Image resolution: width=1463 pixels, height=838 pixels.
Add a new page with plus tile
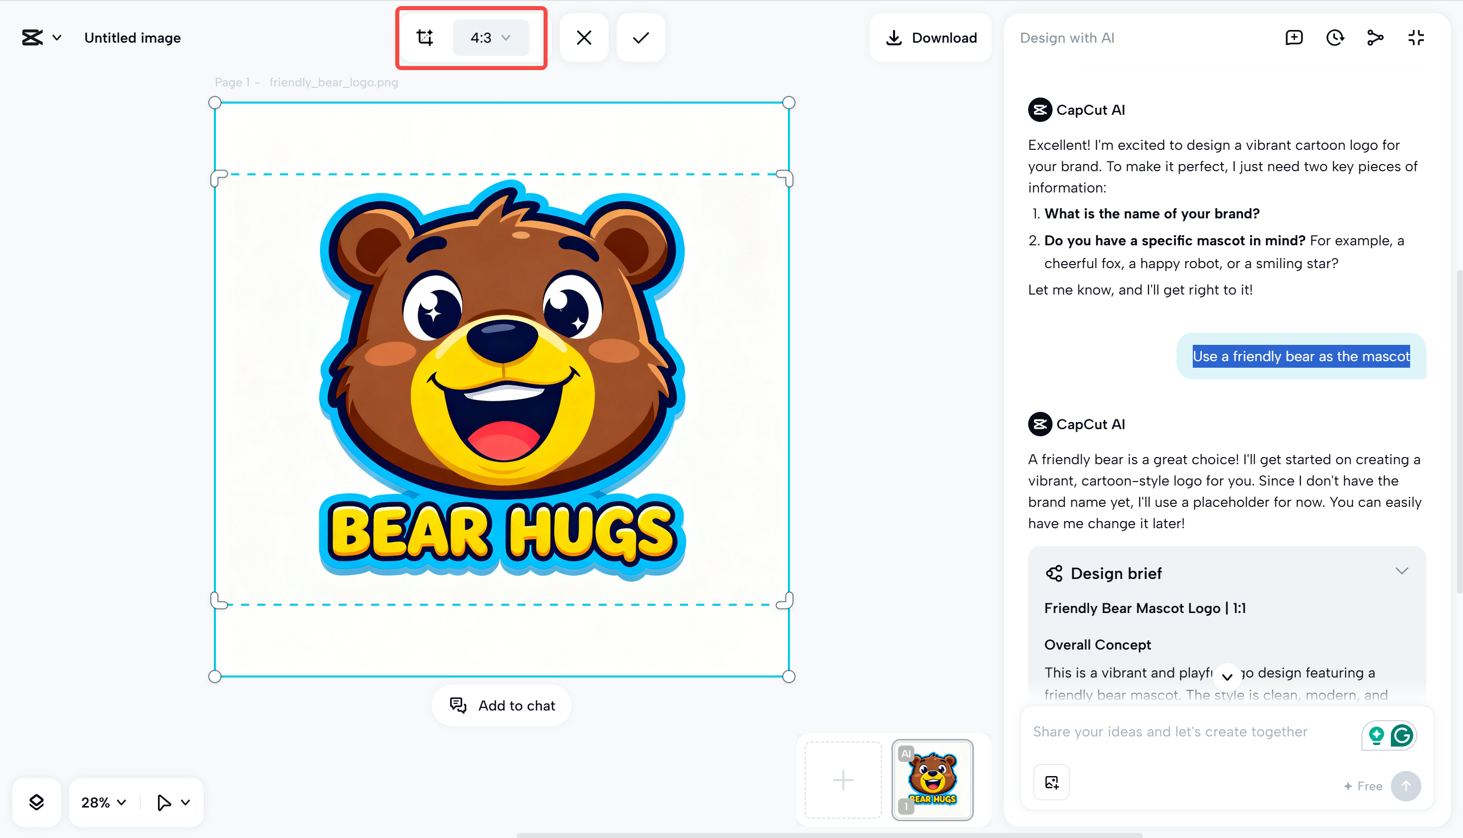(x=843, y=780)
